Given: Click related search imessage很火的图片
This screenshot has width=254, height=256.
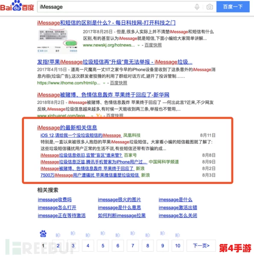Looking at the screenshot, I should [x=119, y=199].
